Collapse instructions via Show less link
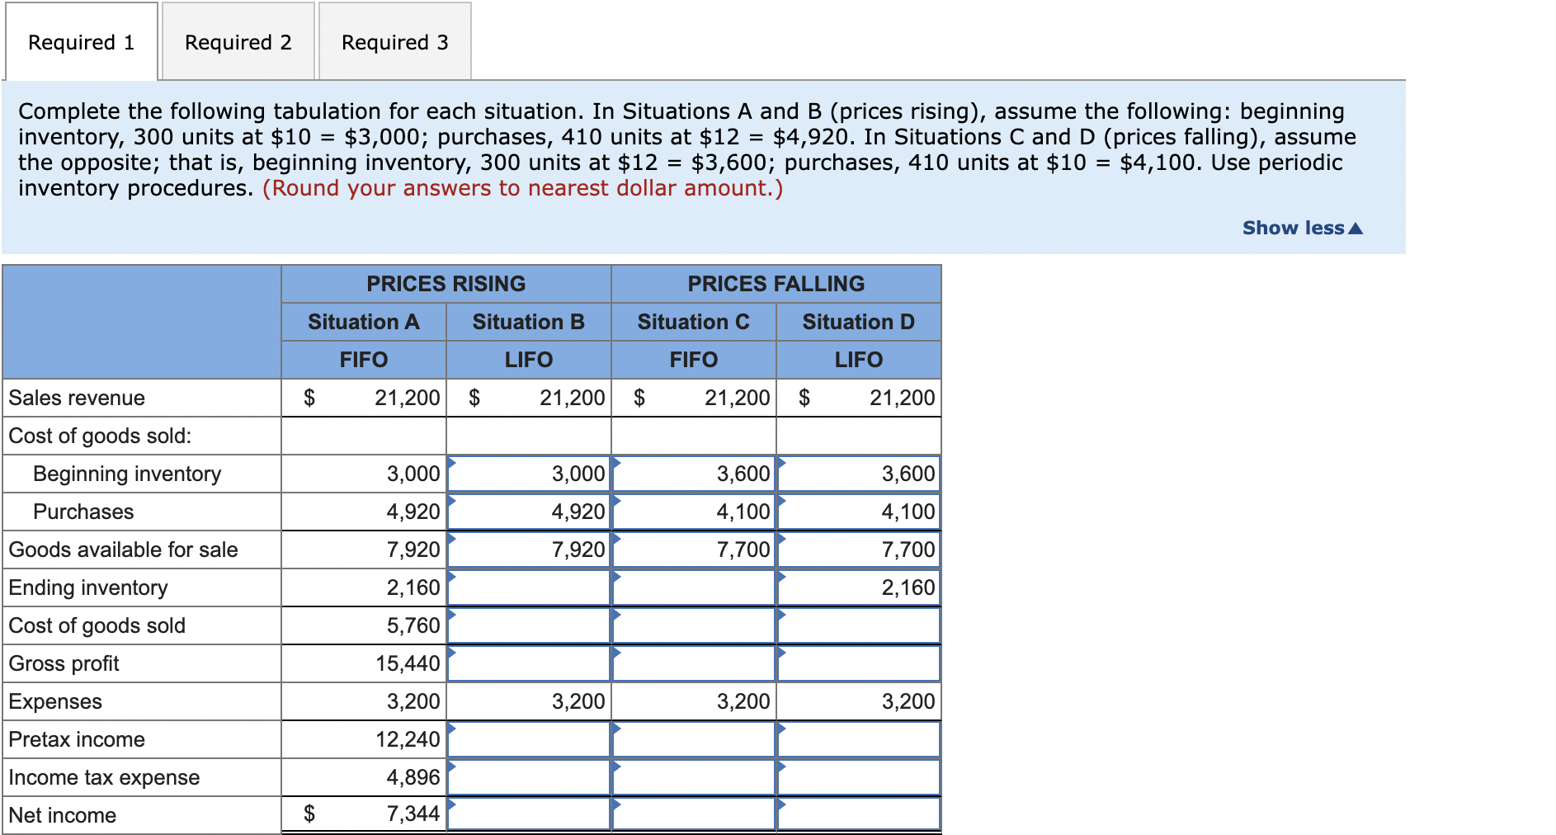The height and width of the screenshot is (835, 1556). [1302, 228]
